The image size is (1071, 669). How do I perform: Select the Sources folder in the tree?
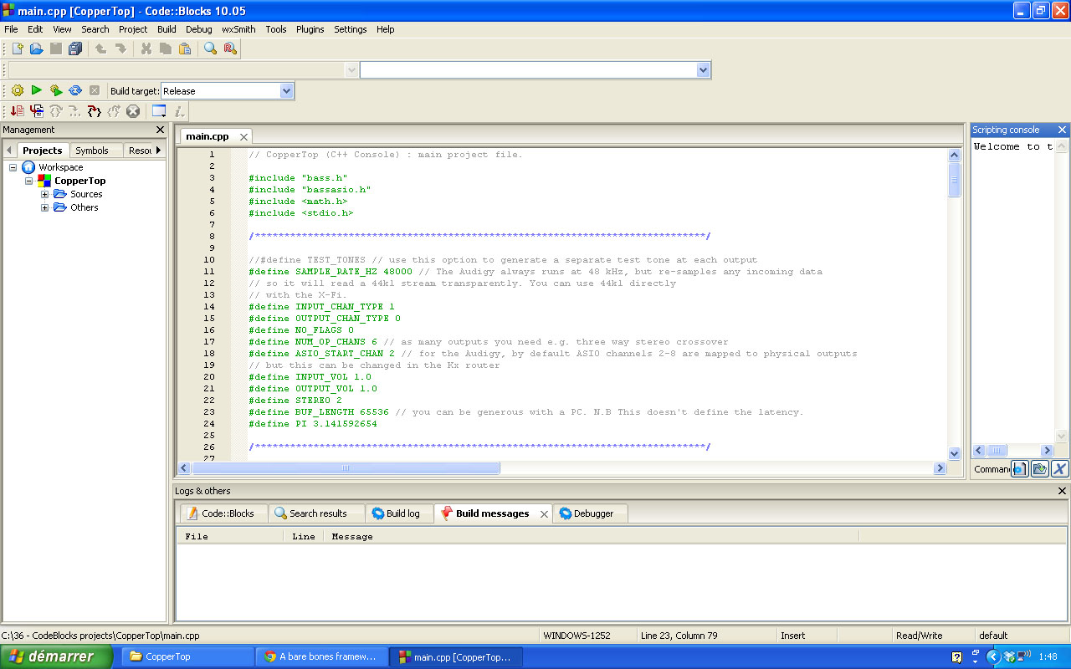(x=86, y=194)
